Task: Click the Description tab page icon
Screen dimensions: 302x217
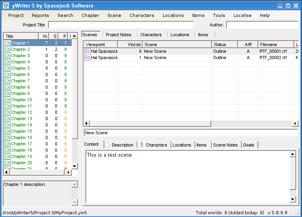Action: point(108,145)
